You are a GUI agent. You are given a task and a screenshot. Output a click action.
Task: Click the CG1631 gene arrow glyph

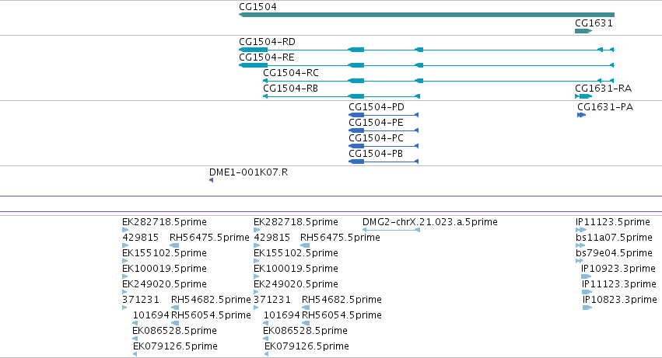583,31
